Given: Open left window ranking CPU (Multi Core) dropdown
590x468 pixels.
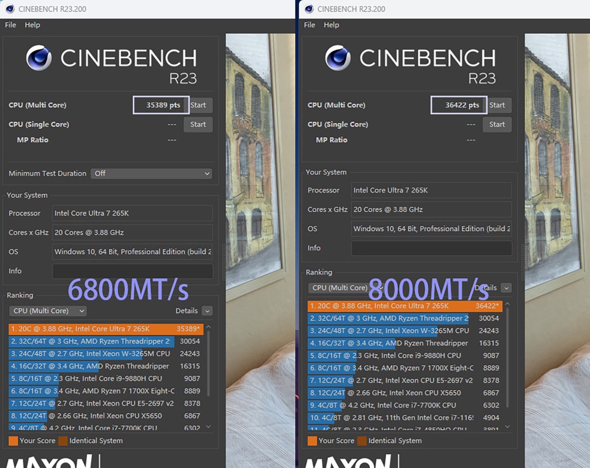Looking at the screenshot, I should pos(47,311).
